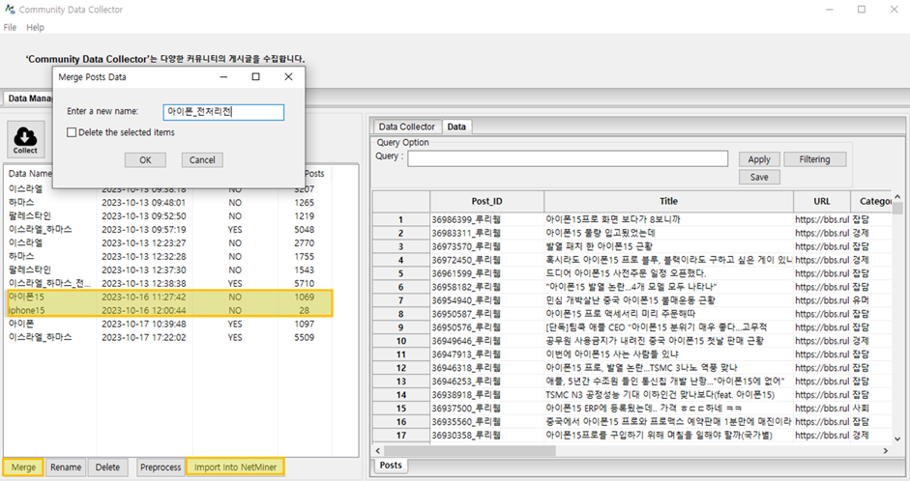Select 하마스 row with 1265 posts
The width and height of the screenshot is (910, 481).
169,203
